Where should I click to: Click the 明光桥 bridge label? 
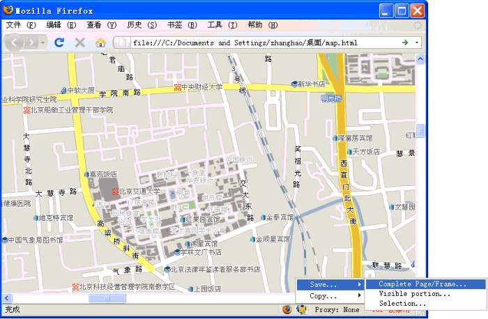(x=331, y=99)
